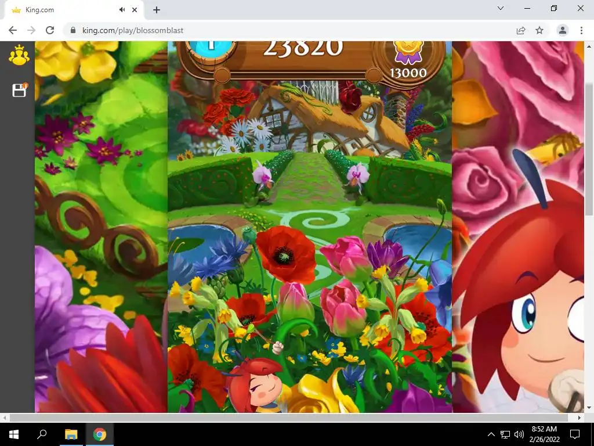The image size is (594, 446).
Task: Show hidden system tray icons
Action: (491, 434)
